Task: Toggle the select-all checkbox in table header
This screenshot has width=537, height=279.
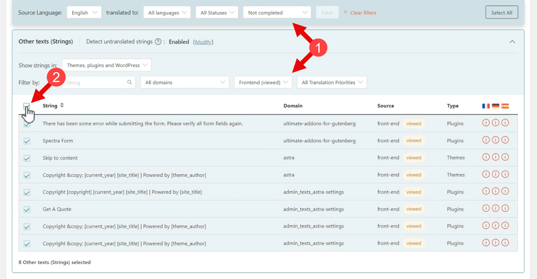Action: coord(27,106)
